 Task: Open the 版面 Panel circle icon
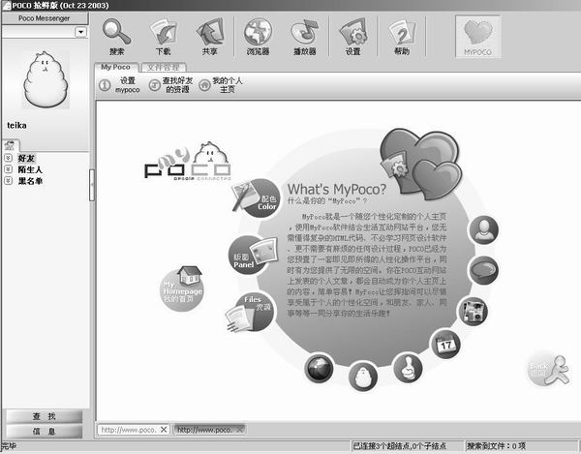pos(248,254)
